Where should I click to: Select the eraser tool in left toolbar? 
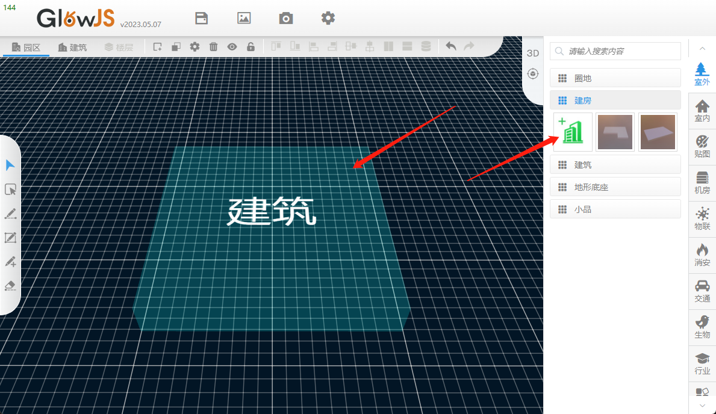(10, 285)
